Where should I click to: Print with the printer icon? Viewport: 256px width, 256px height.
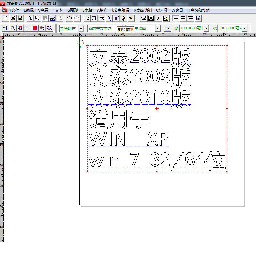coord(101,18)
